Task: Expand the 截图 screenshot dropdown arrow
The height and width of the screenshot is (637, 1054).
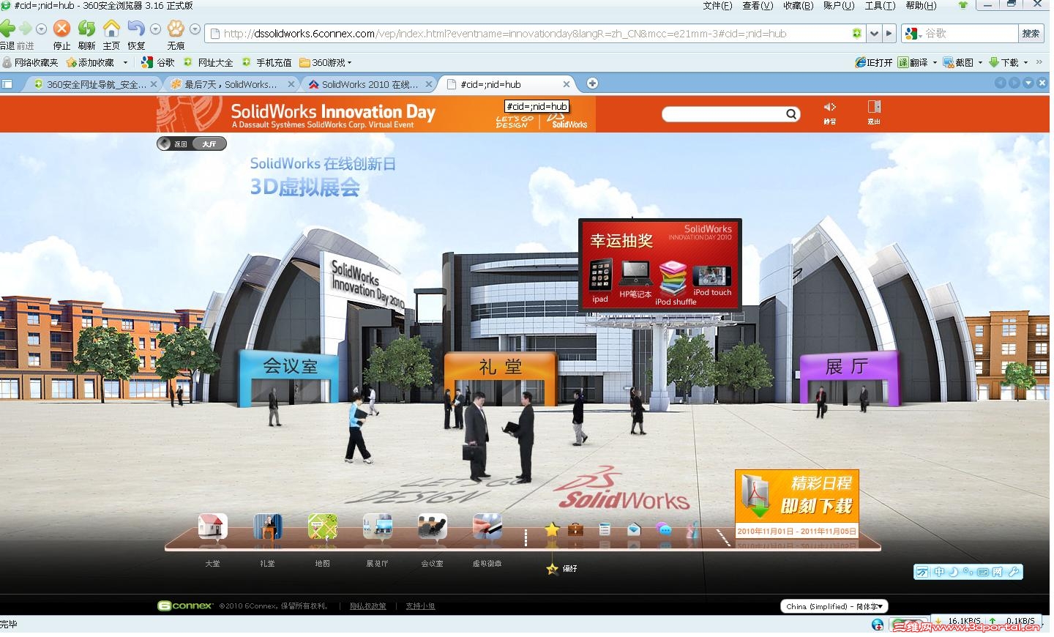Action: tap(980, 63)
